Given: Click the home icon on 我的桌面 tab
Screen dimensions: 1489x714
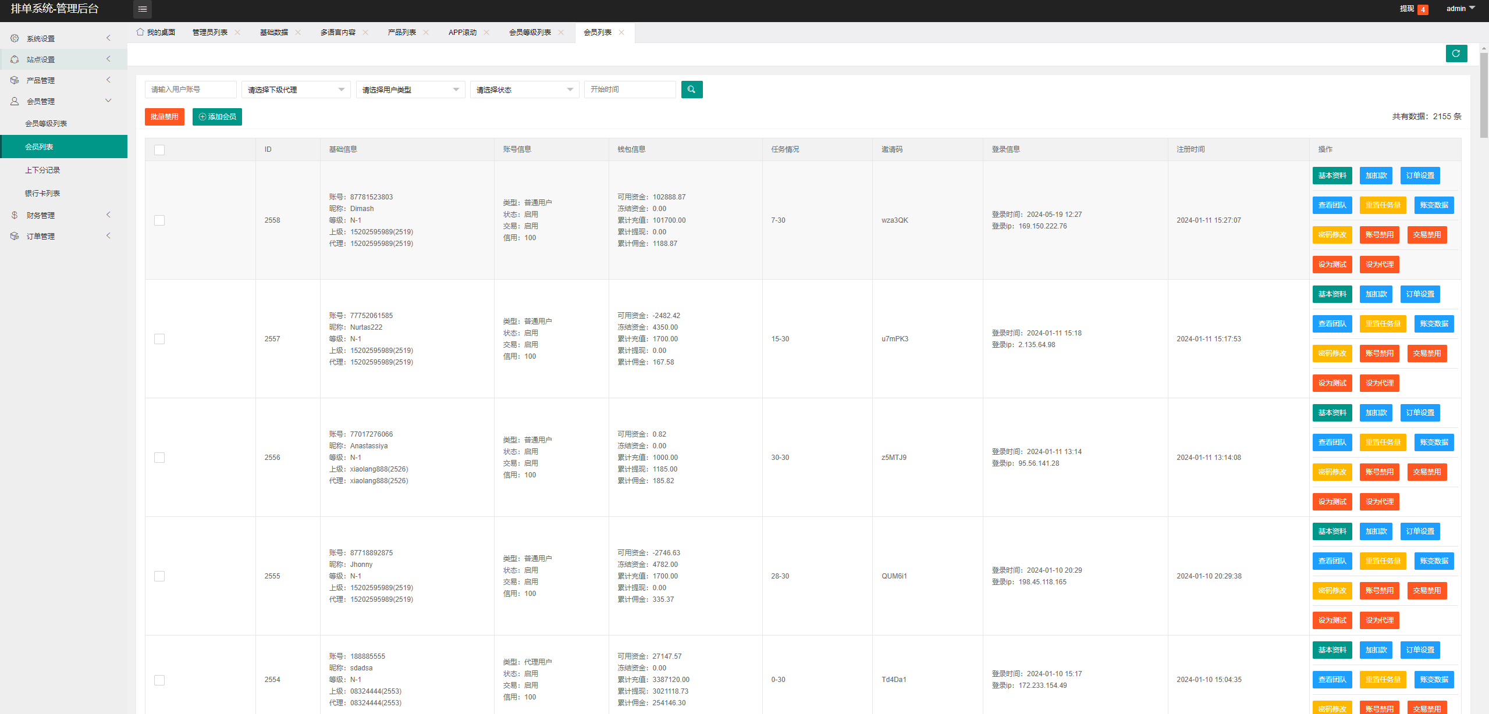Looking at the screenshot, I should pyautogui.click(x=140, y=32).
